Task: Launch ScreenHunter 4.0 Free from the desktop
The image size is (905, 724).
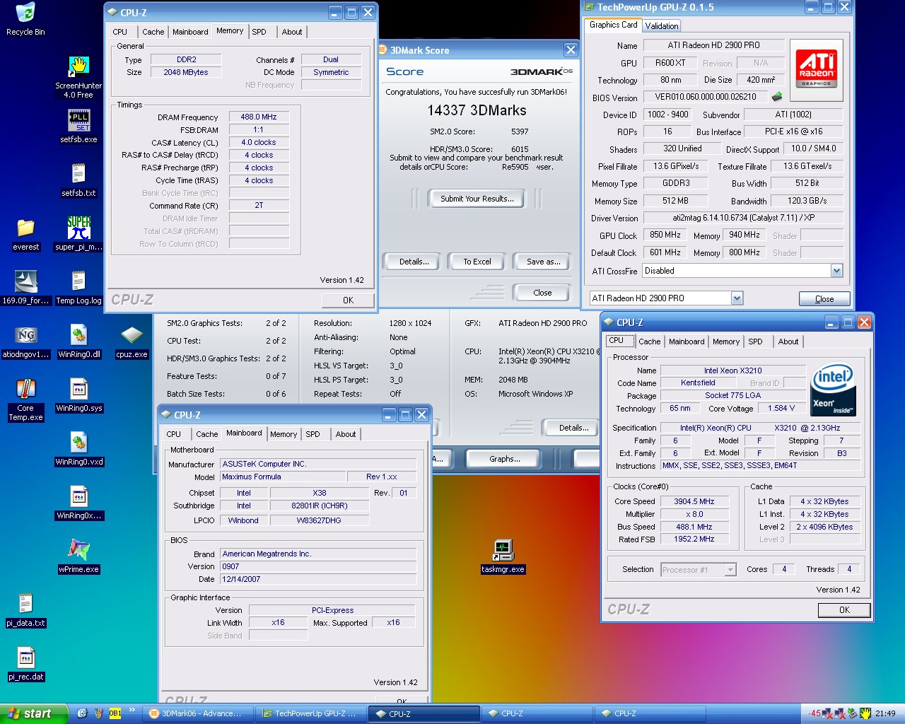Action: click(78, 76)
